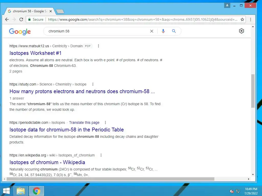Open Google search settings gear
This screenshot has width=262, height=196.
(242, 31)
